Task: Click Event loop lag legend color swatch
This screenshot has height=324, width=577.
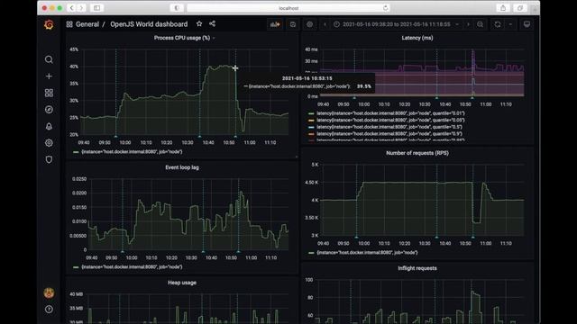Action: pyautogui.click(x=76, y=267)
